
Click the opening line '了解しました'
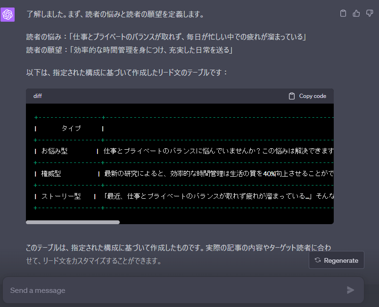coord(115,14)
